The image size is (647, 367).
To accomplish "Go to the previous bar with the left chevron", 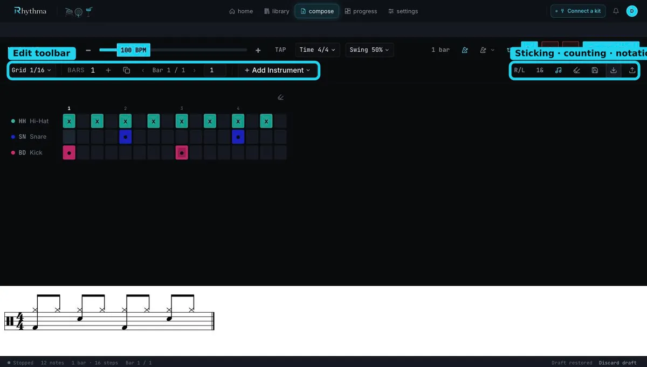I will click(143, 70).
